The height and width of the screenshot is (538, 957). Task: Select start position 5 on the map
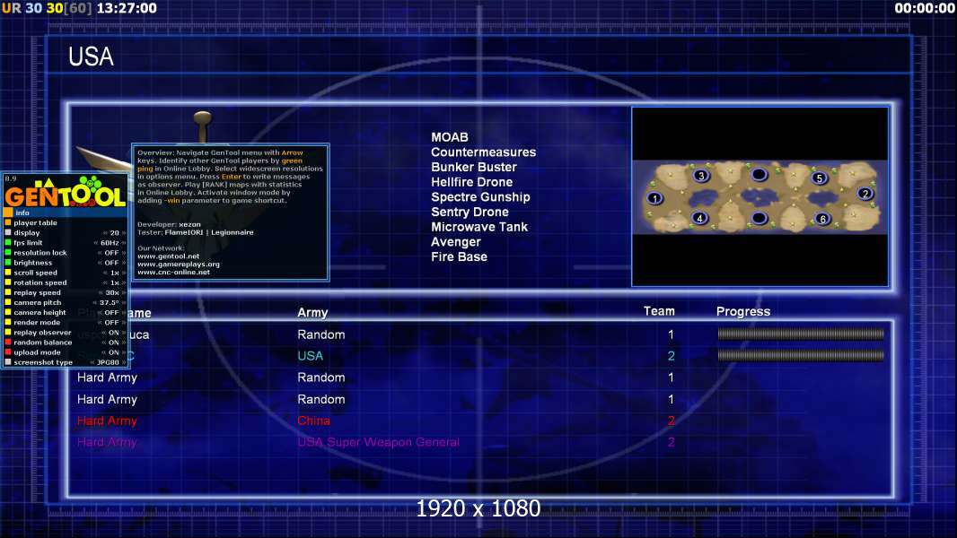pos(819,178)
